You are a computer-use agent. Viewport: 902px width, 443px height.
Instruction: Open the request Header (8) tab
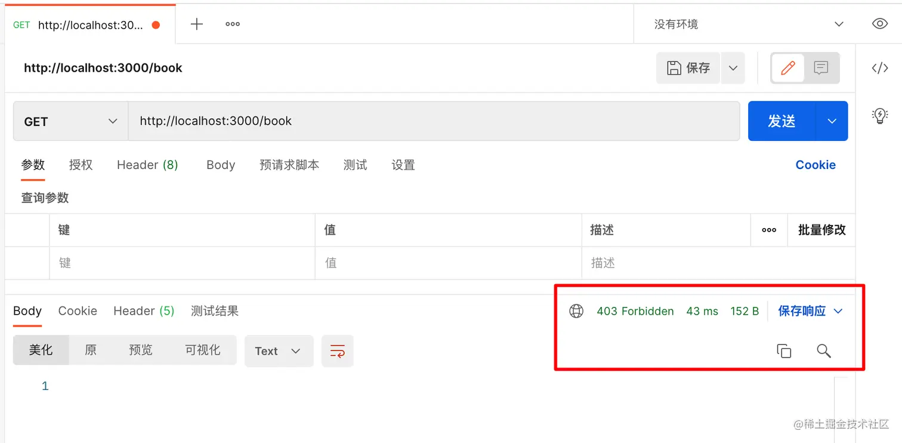[147, 165]
